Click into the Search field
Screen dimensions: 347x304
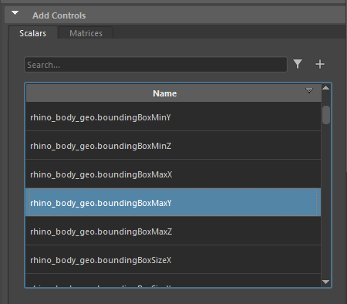(156, 65)
